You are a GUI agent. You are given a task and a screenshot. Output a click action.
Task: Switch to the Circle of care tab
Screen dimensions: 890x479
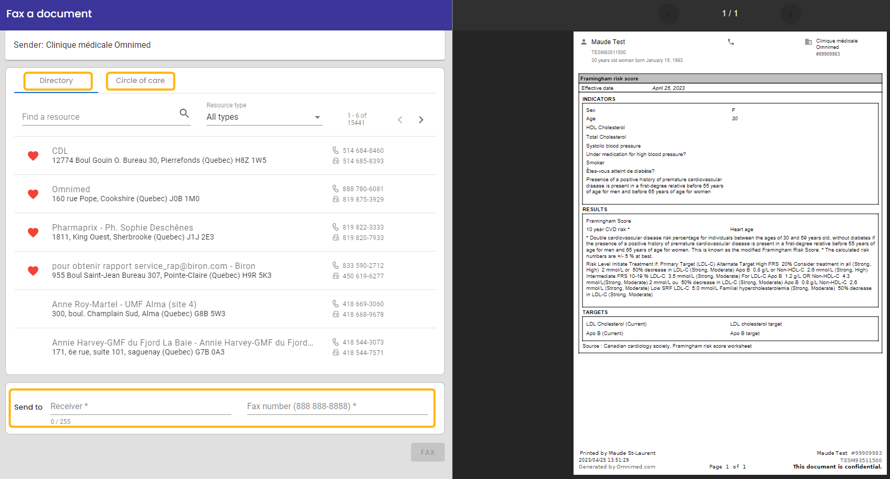pyautogui.click(x=140, y=81)
